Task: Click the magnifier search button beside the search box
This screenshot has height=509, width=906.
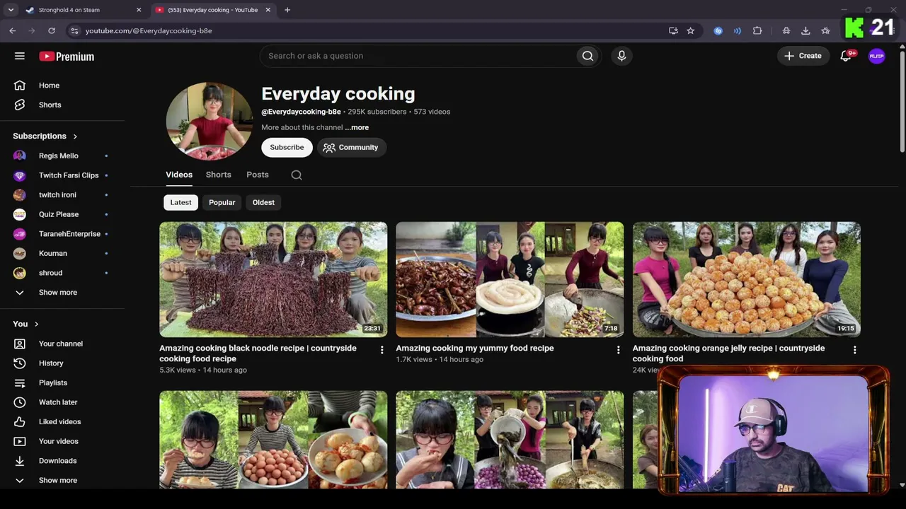Action: click(x=587, y=56)
